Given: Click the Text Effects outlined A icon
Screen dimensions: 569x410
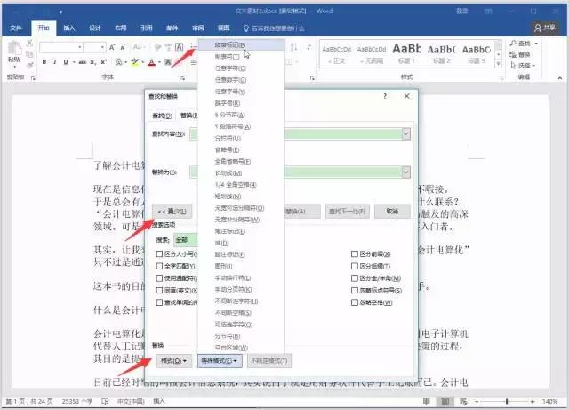Looking at the screenshot, I should (x=118, y=62).
